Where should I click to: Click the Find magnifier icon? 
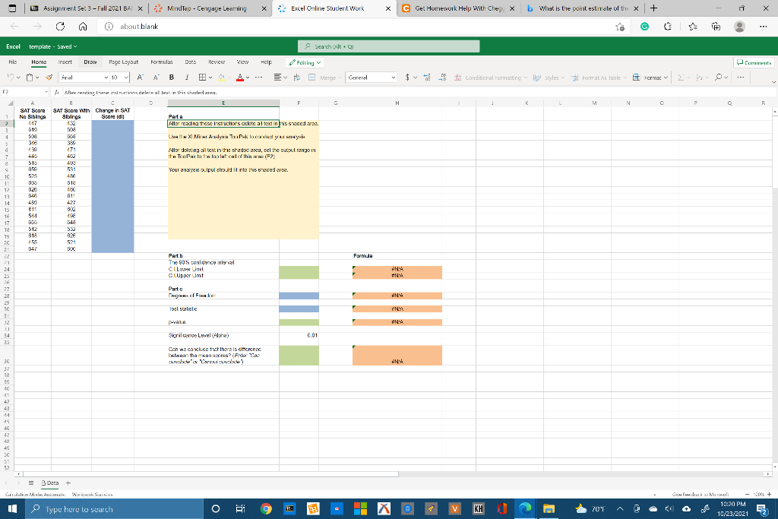point(718,78)
